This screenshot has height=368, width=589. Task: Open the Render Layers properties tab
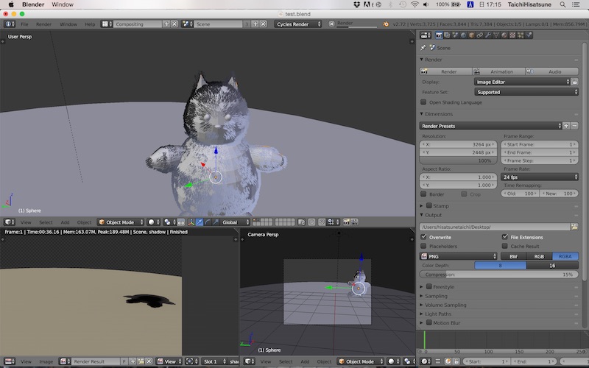click(x=447, y=35)
